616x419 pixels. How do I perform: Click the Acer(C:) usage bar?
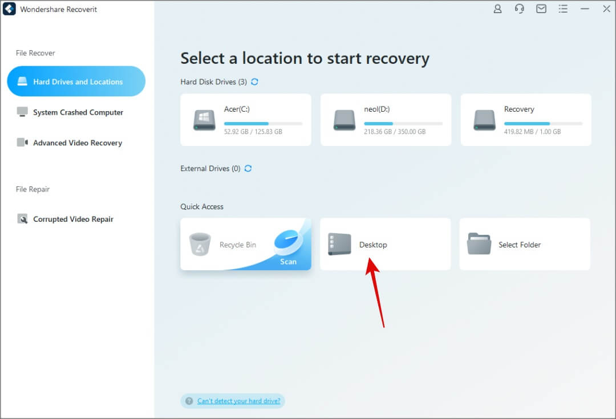[263, 124]
